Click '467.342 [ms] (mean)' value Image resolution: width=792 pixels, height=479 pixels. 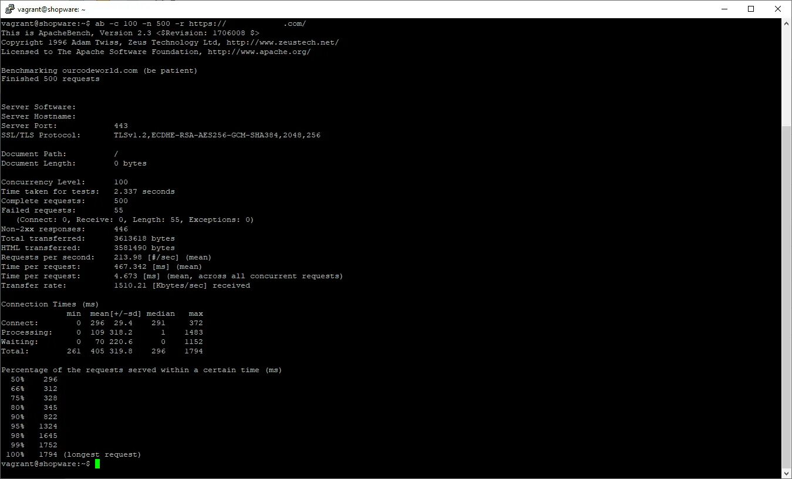pos(158,267)
